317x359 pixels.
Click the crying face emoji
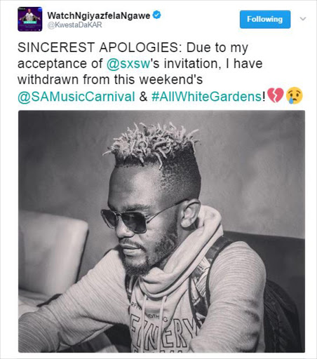pyautogui.click(x=295, y=95)
